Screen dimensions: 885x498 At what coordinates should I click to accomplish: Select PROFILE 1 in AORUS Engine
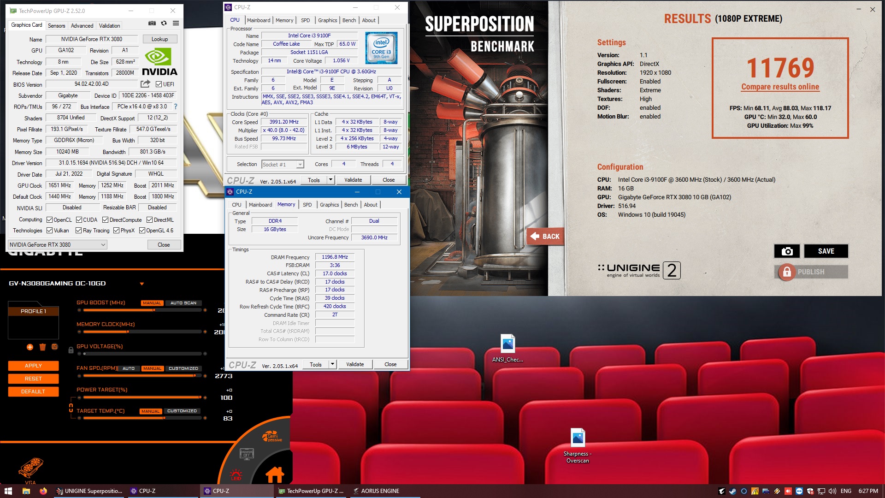tap(33, 311)
